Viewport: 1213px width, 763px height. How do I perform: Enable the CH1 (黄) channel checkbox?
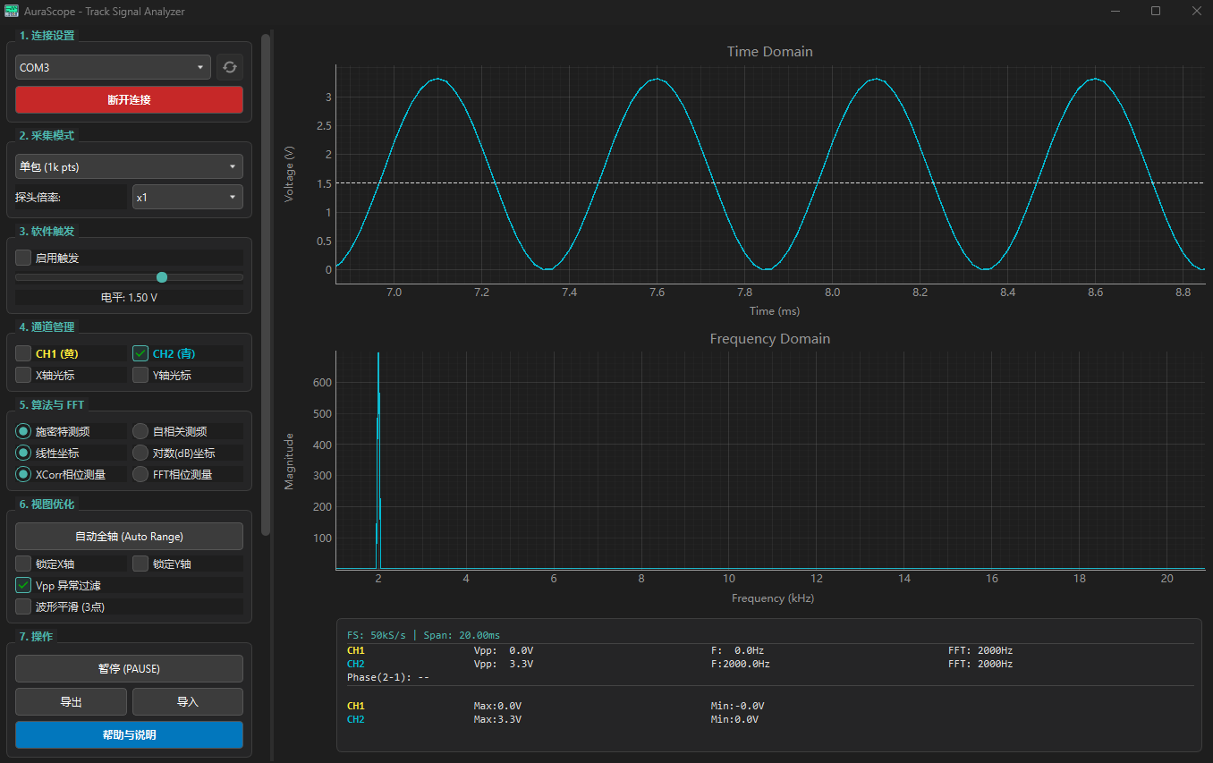23,353
